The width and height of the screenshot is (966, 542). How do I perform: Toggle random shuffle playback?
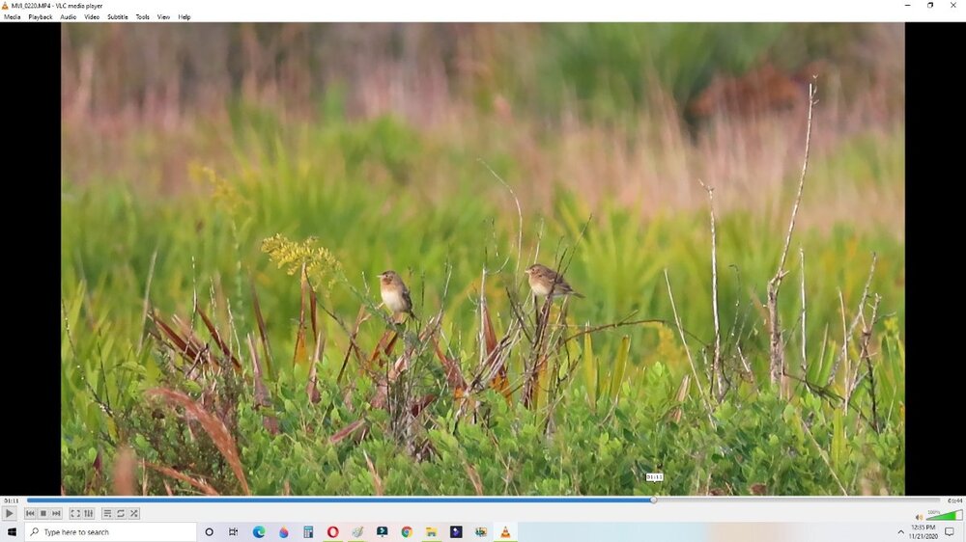click(133, 513)
